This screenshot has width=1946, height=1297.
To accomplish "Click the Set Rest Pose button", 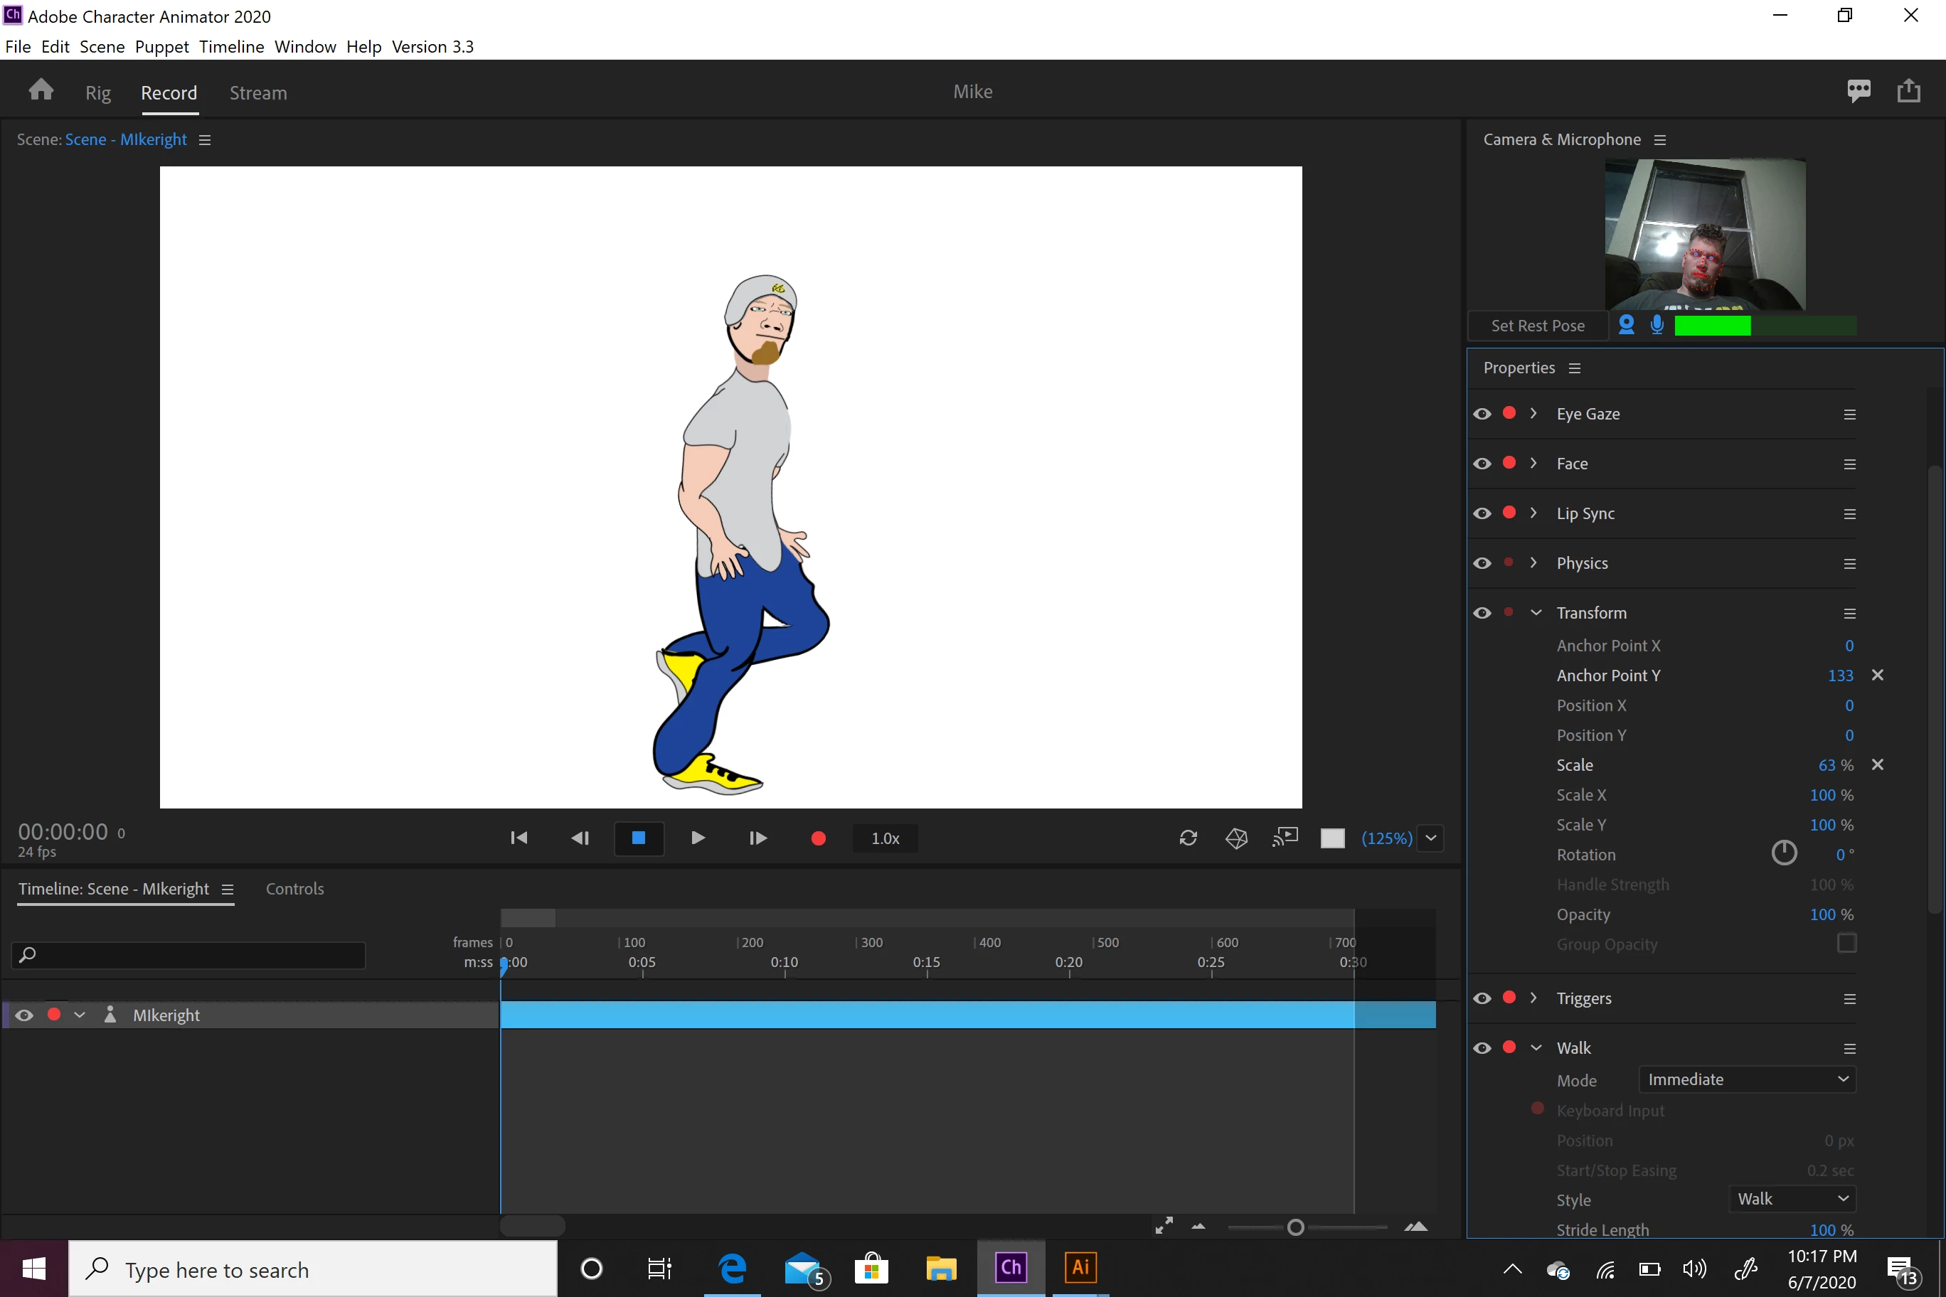I will [x=1537, y=326].
